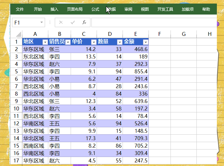Screen dimensions: 224x166
Task: Click inside the formula bar
Action: pyautogui.click(x=154, y=22)
